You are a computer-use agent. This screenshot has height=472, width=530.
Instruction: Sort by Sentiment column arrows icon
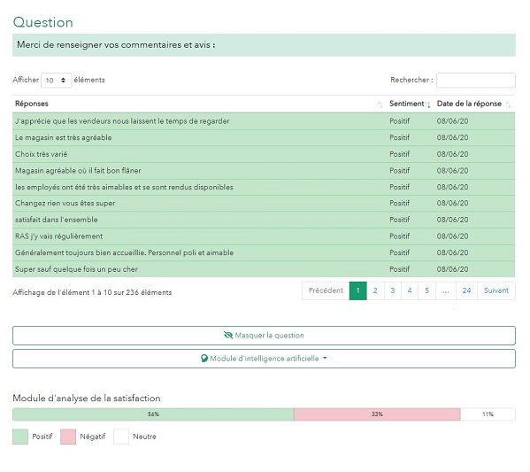click(x=427, y=104)
